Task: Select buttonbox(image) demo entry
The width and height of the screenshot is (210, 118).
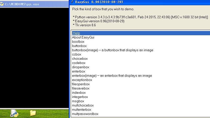Action: (x=112, y=50)
